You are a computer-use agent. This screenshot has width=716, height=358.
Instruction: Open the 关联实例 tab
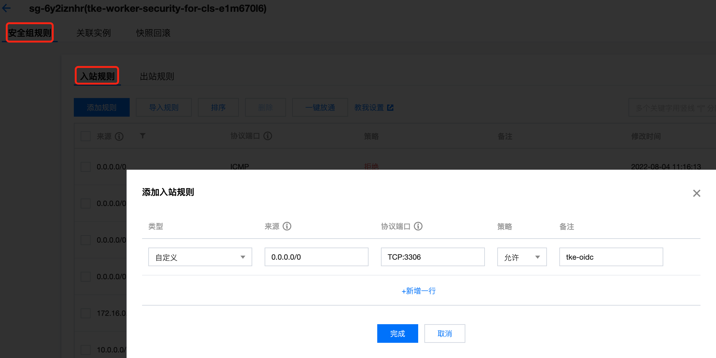(x=93, y=33)
